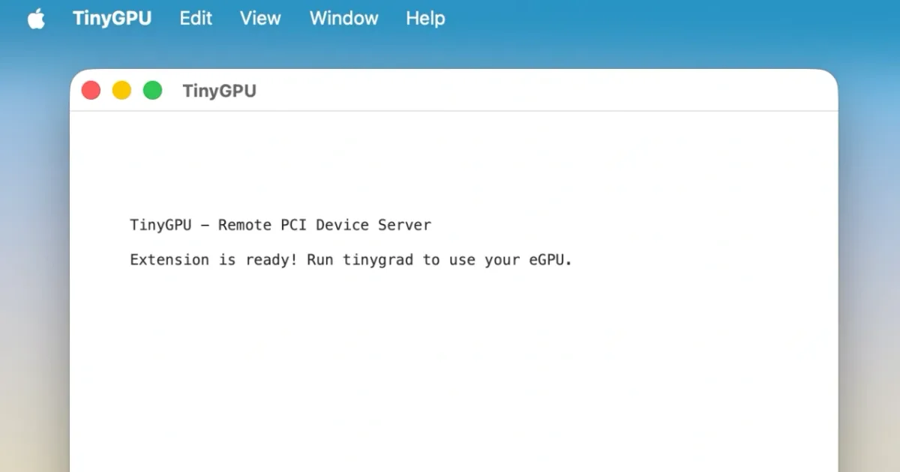900x472 pixels.
Task: Click the word "Extension" in the status line
Action: pos(169,260)
